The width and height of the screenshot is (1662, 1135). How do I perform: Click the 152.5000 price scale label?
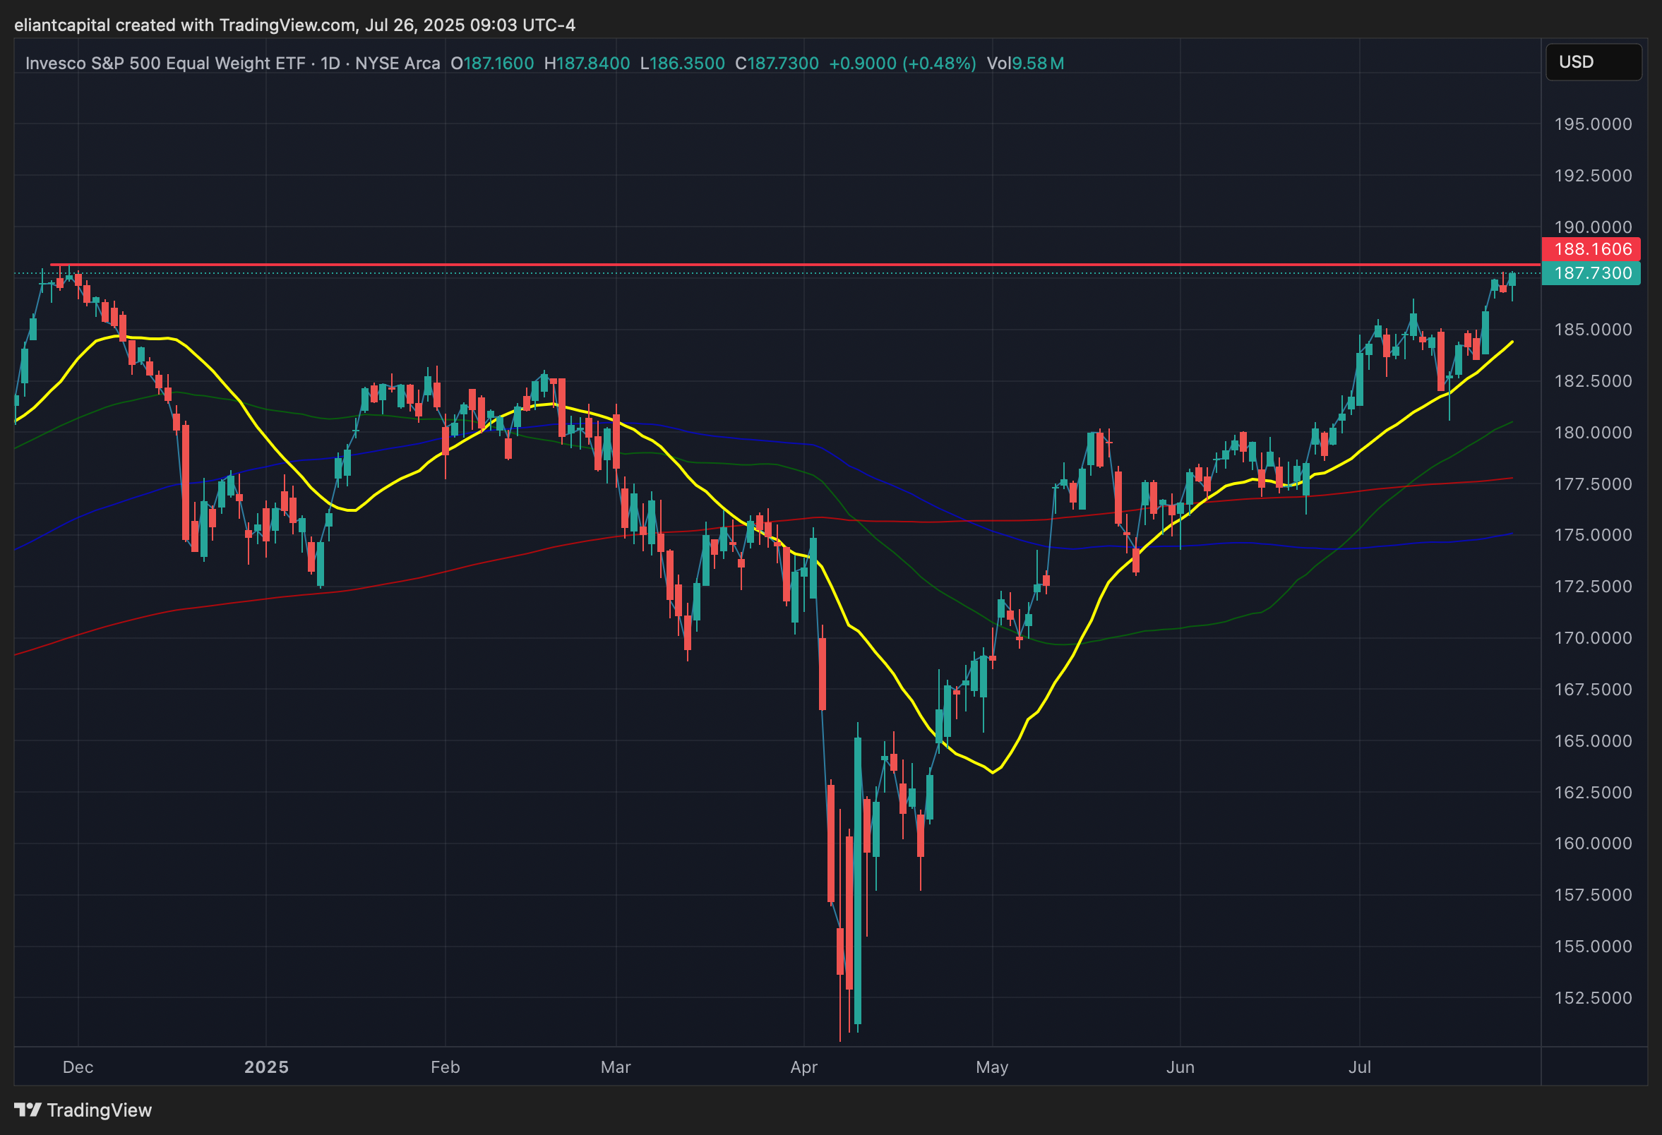click(x=1593, y=998)
